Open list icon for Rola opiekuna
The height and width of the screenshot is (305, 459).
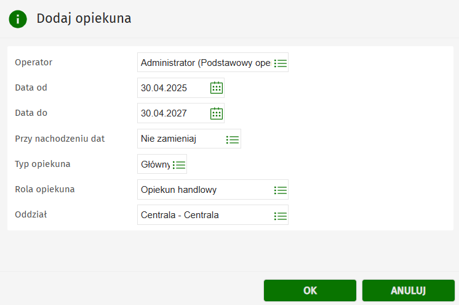[281, 190]
